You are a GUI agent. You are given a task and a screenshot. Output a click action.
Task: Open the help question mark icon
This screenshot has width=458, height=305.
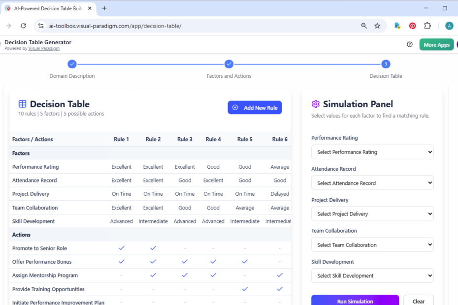(409, 44)
